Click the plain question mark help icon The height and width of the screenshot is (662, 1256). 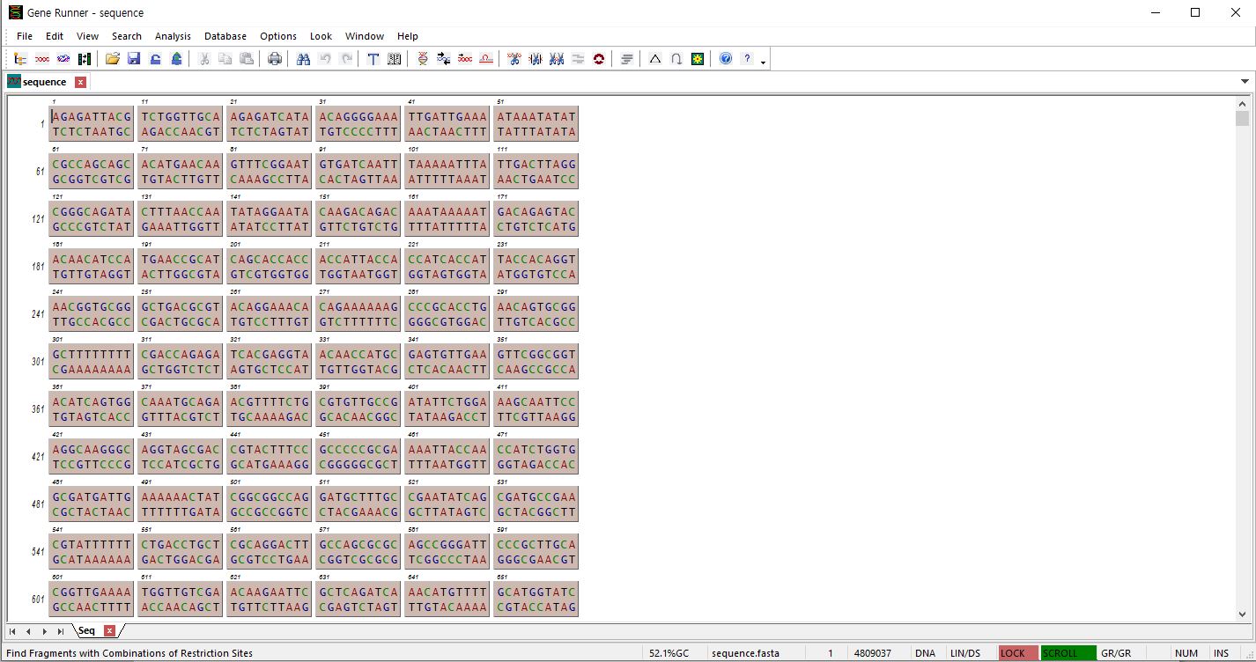(x=747, y=59)
